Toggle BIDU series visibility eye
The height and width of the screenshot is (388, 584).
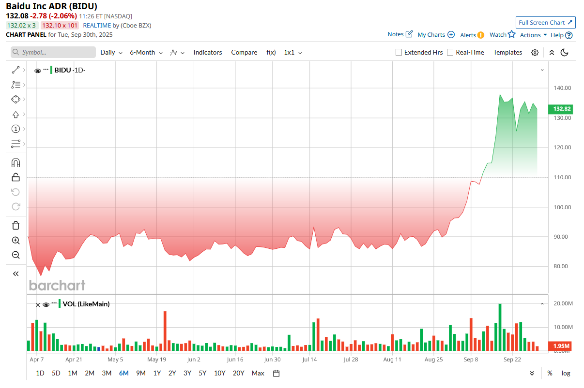click(38, 71)
